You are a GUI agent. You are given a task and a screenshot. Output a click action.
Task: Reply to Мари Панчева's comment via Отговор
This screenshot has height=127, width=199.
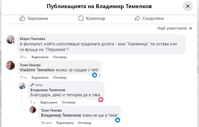pos(60,57)
